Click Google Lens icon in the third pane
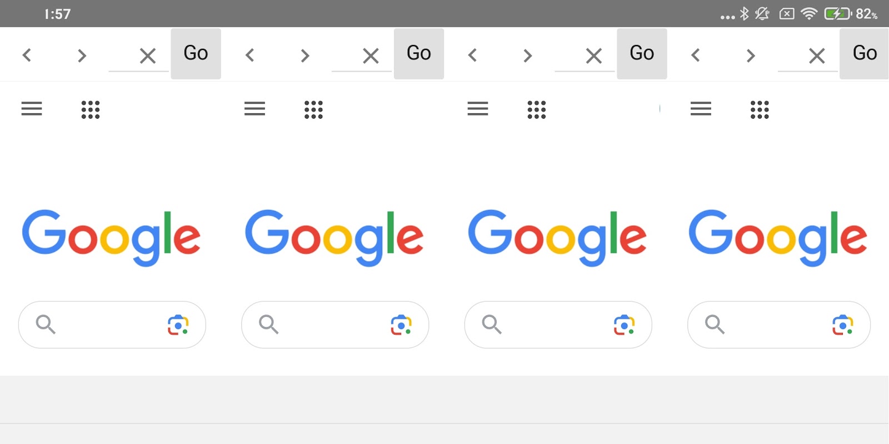889x444 pixels. (x=624, y=325)
